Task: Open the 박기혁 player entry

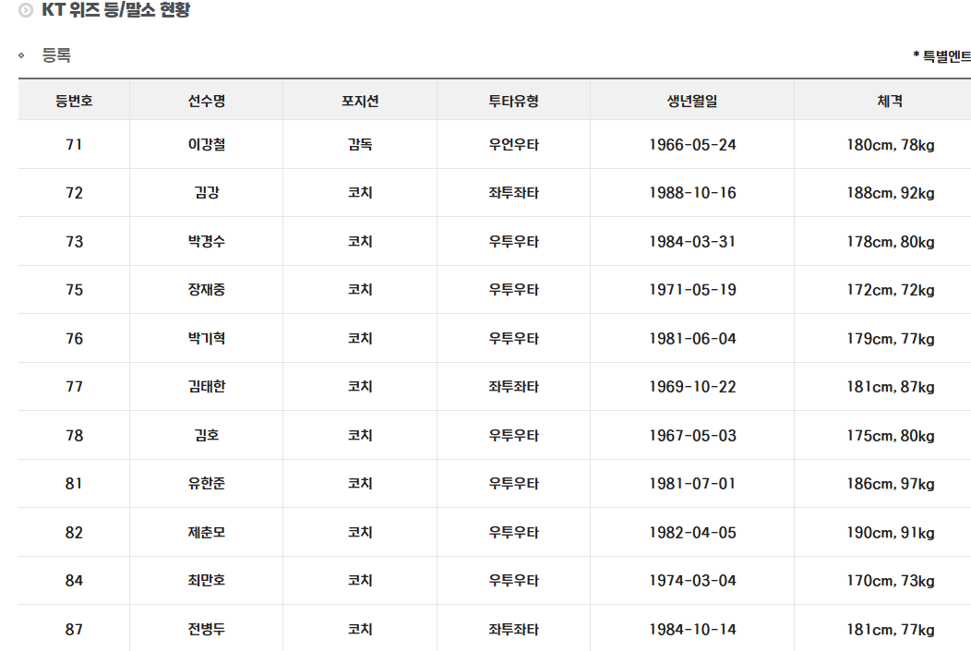Action: [x=206, y=339]
